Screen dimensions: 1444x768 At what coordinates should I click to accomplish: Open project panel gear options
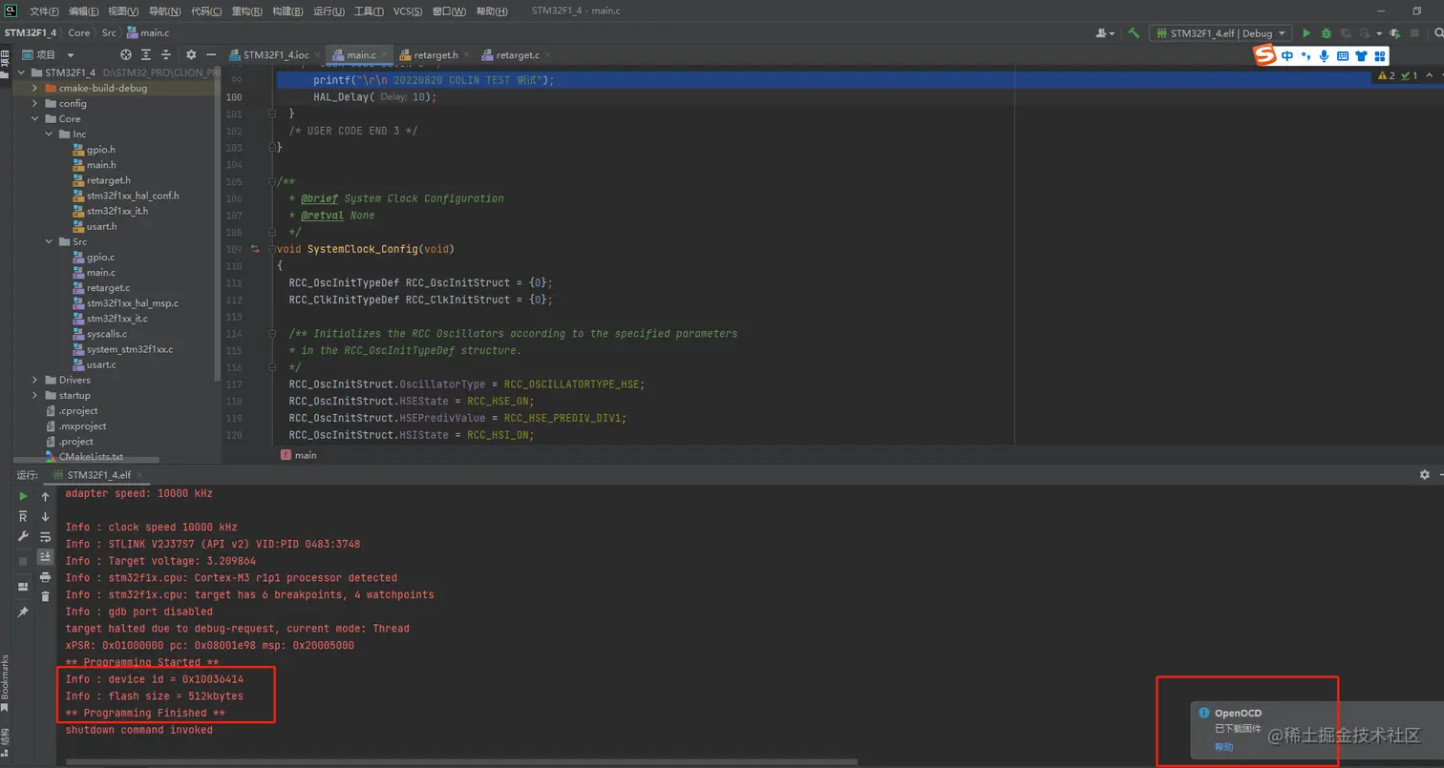(x=191, y=55)
